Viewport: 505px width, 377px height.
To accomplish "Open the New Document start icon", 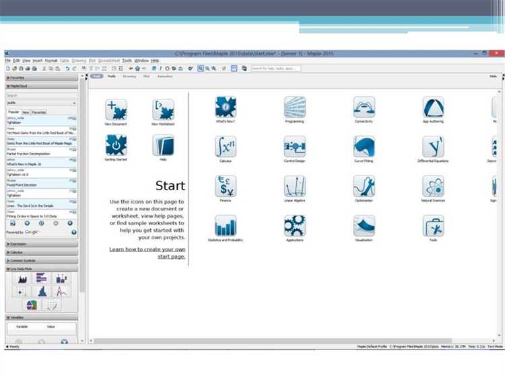I will pyautogui.click(x=116, y=110).
